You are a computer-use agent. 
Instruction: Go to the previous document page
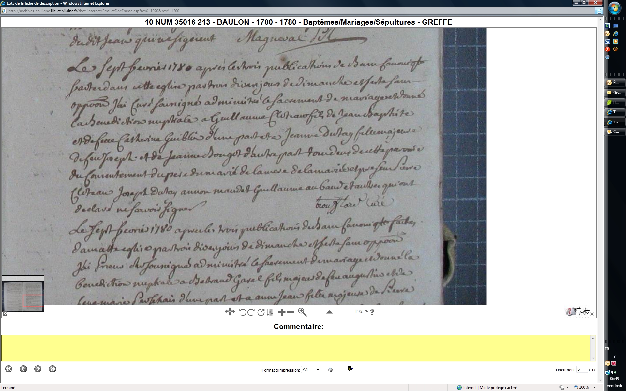23,369
